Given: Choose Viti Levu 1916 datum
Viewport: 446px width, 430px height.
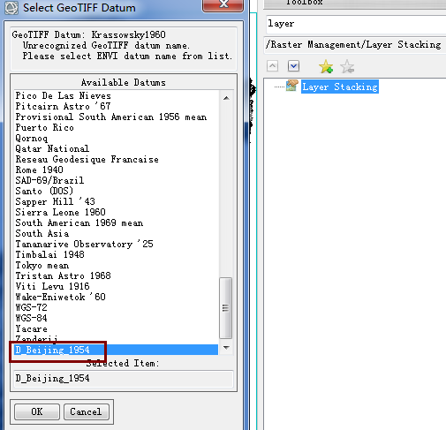Looking at the screenshot, I should pyautogui.click(x=116, y=286).
